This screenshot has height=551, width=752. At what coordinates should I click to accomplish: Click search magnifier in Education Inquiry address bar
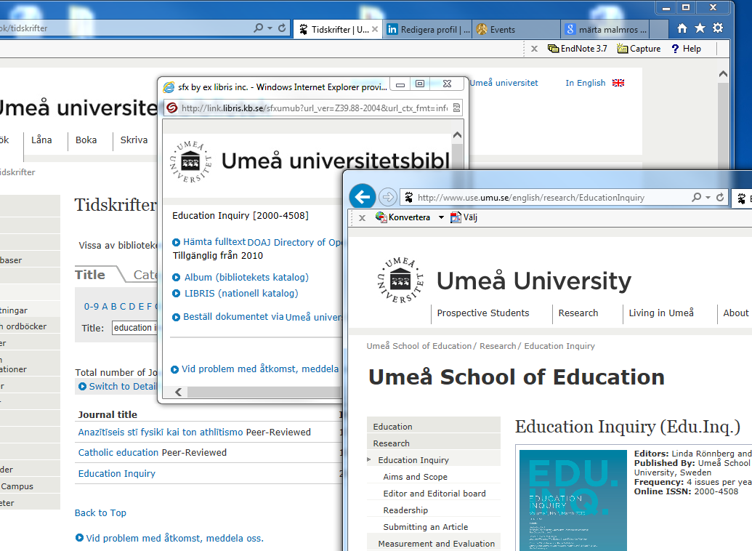click(696, 197)
